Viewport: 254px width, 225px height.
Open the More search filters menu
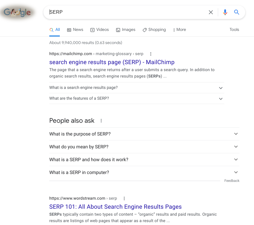(179, 30)
